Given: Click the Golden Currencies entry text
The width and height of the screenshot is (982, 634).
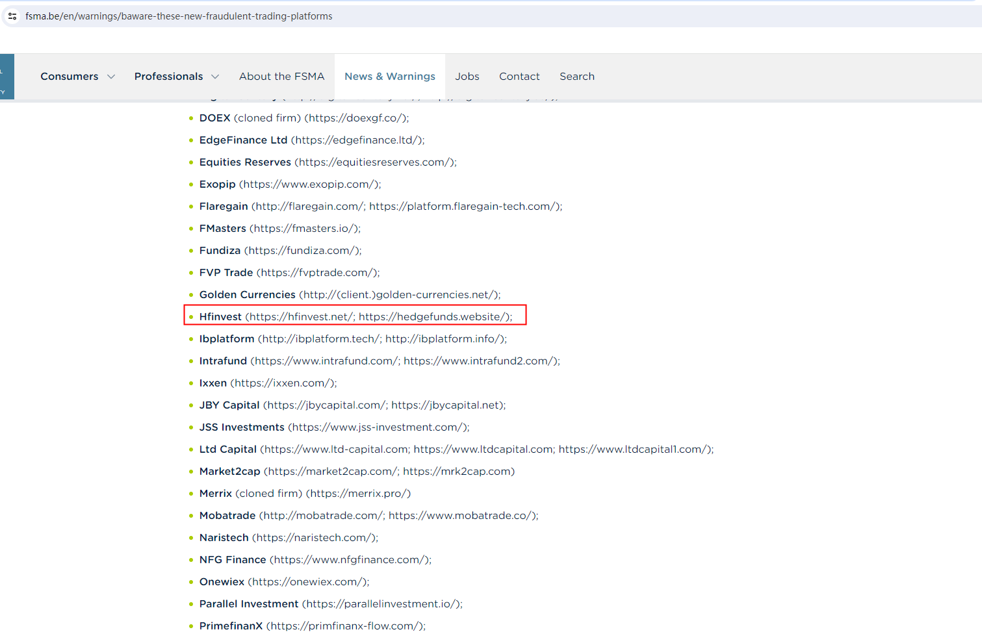Looking at the screenshot, I should point(350,295).
